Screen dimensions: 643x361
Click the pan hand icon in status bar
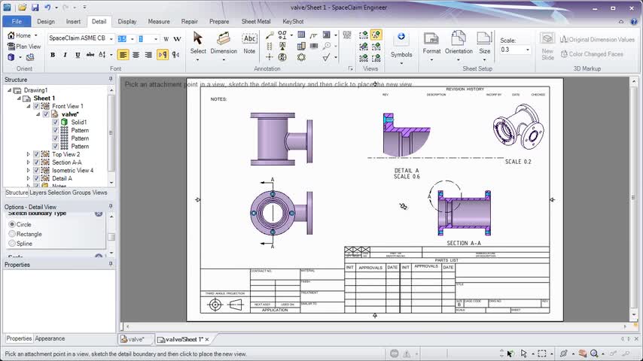pos(582,353)
